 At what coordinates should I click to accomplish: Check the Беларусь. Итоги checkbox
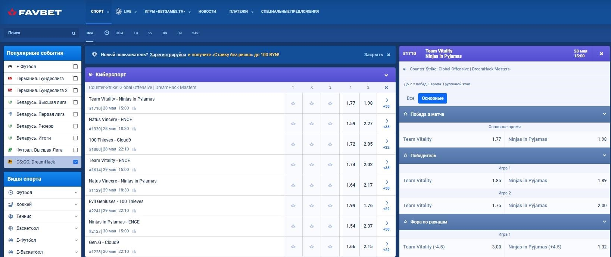(75, 138)
